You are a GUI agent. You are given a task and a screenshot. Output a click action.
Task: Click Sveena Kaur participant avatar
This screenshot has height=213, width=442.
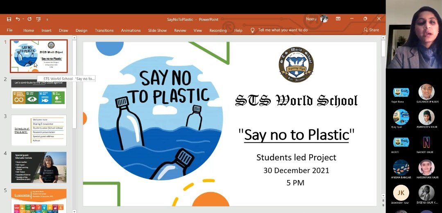coord(426,193)
